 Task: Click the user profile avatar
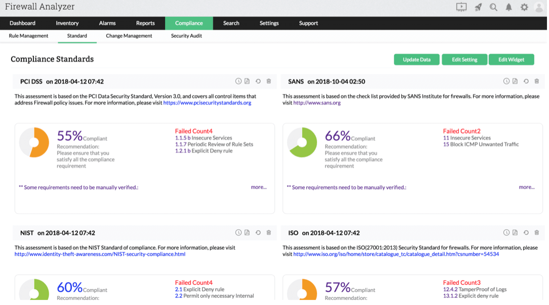539,7
